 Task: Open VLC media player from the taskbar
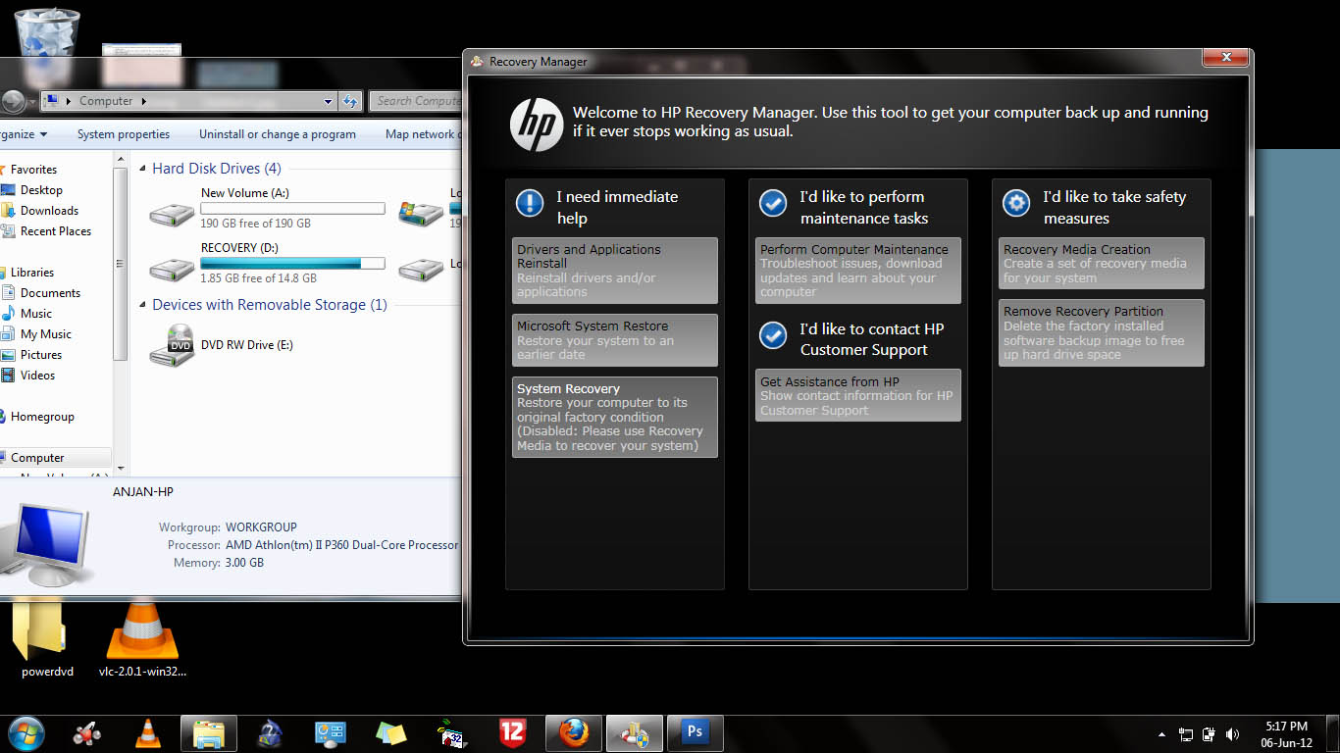click(148, 732)
